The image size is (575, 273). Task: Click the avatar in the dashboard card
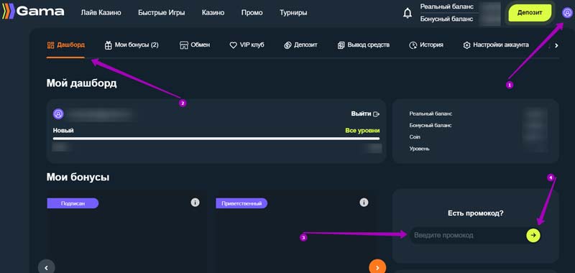[58, 114]
